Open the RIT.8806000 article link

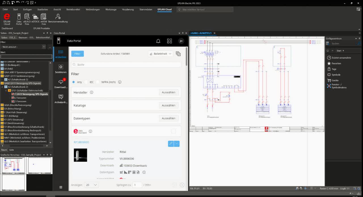81,142
